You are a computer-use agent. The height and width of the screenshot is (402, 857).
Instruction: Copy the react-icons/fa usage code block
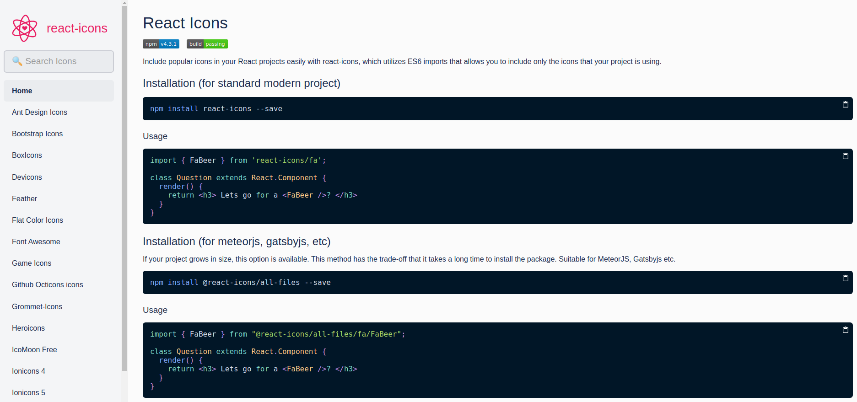(x=846, y=156)
